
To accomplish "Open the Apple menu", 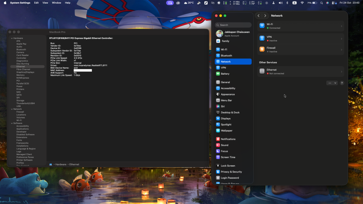I will [x=5, y=3].
